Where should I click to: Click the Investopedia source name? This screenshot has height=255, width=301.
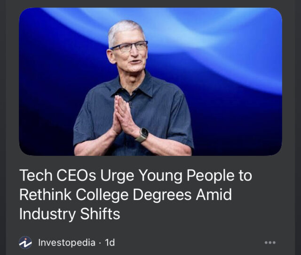(x=66, y=243)
